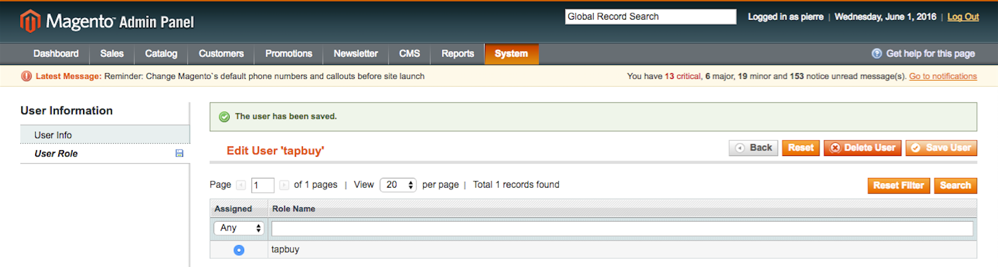This screenshot has width=998, height=267.
Task: Click the Delete User button
Action: click(862, 148)
